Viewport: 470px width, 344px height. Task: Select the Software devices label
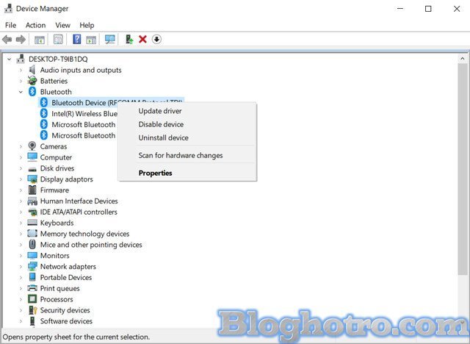(x=66, y=321)
